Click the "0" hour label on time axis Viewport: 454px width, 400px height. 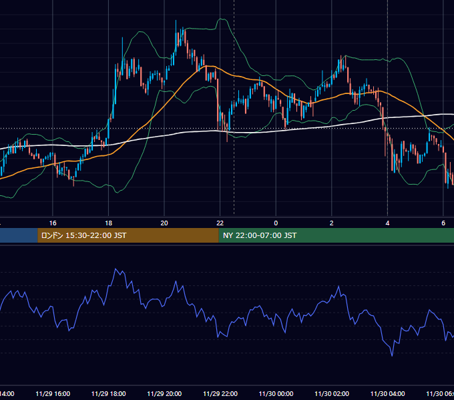point(276,223)
